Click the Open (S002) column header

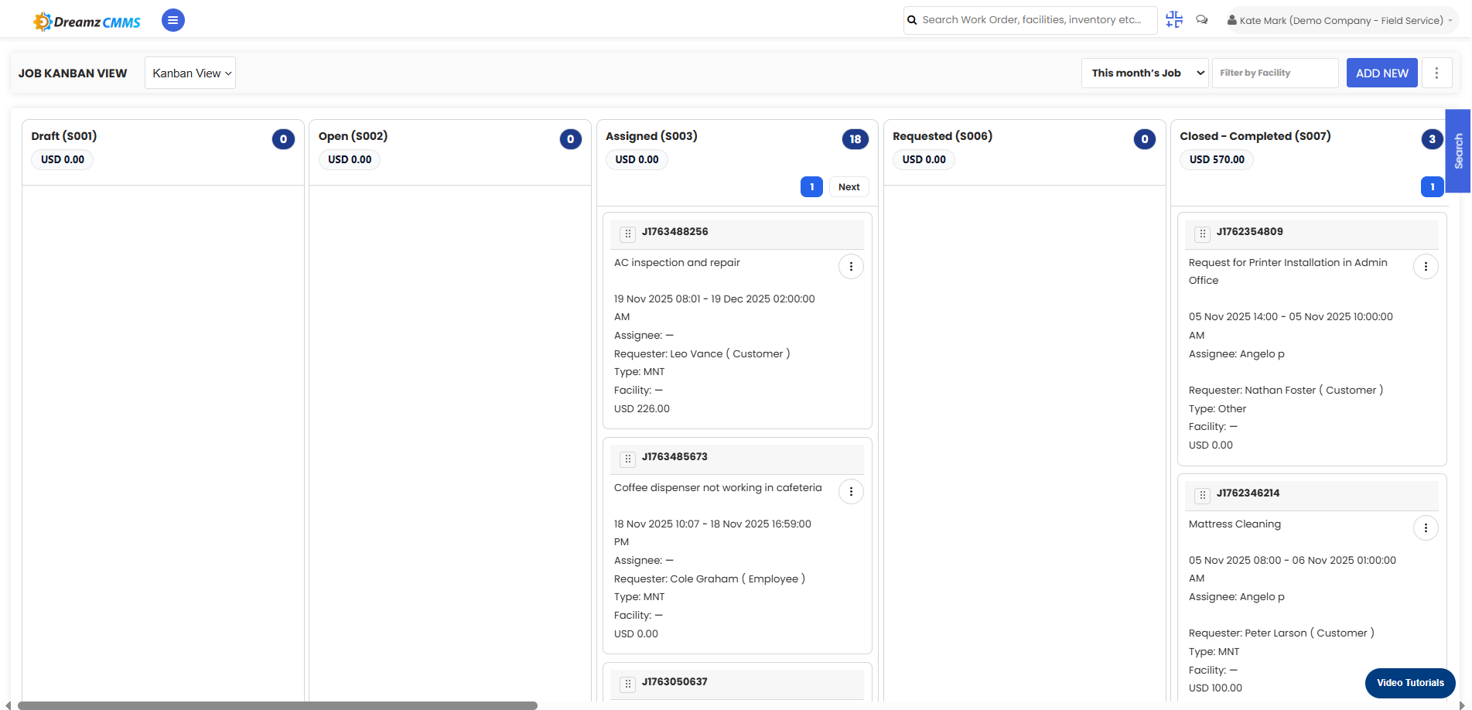pyautogui.click(x=353, y=136)
